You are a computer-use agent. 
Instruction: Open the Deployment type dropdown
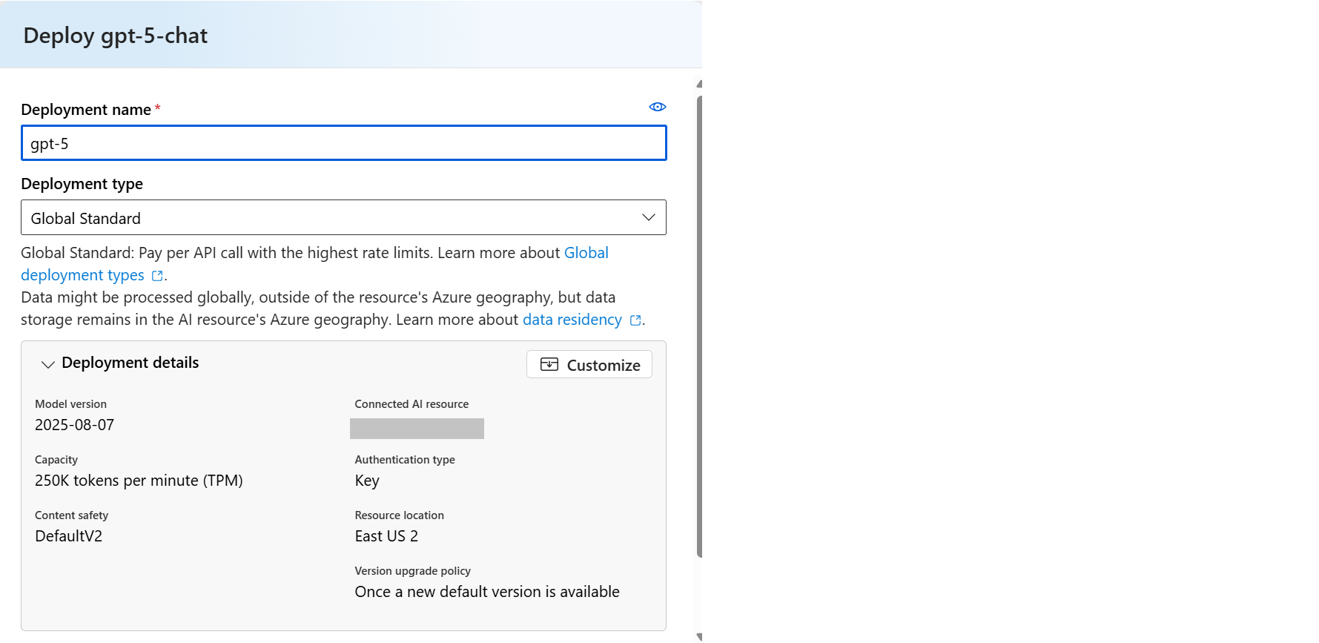click(x=343, y=217)
